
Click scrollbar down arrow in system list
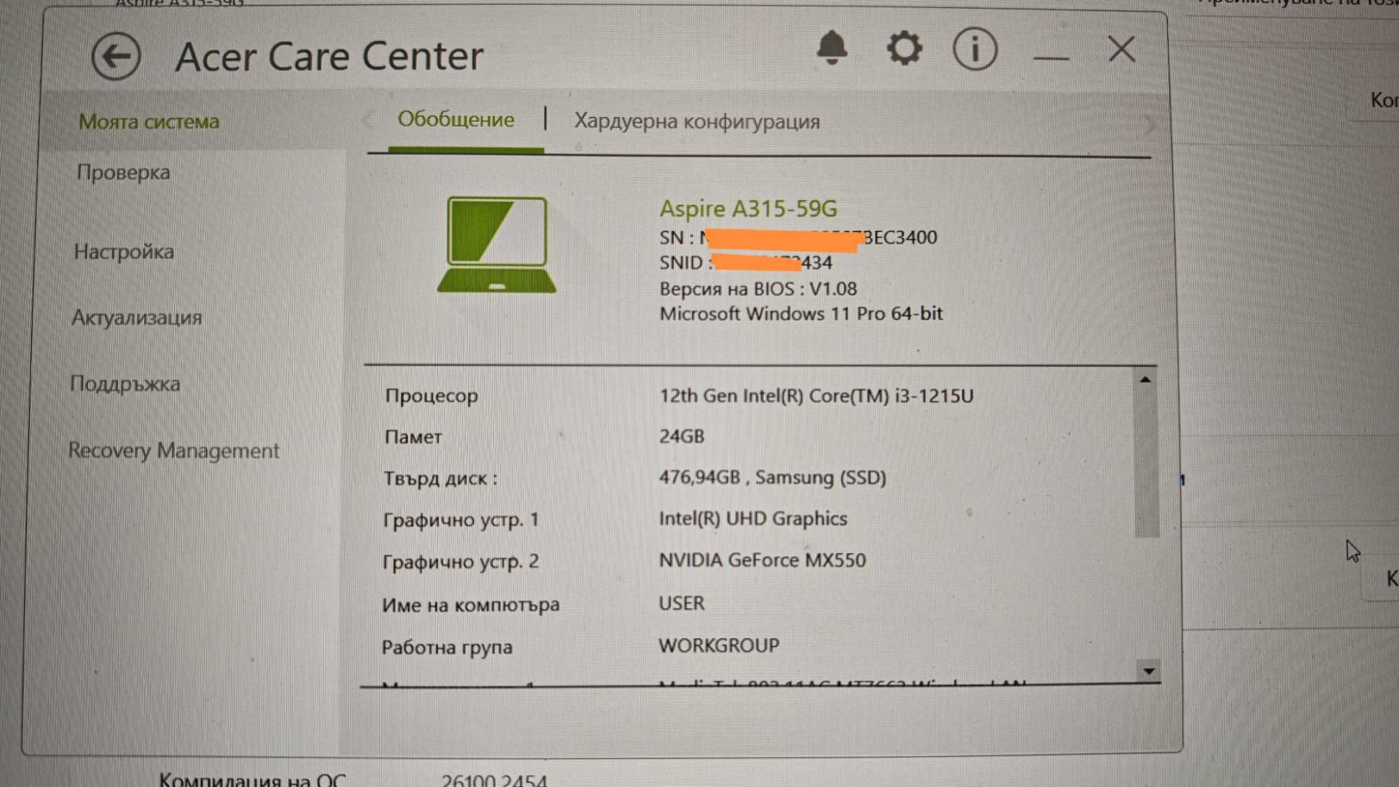pos(1149,671)
